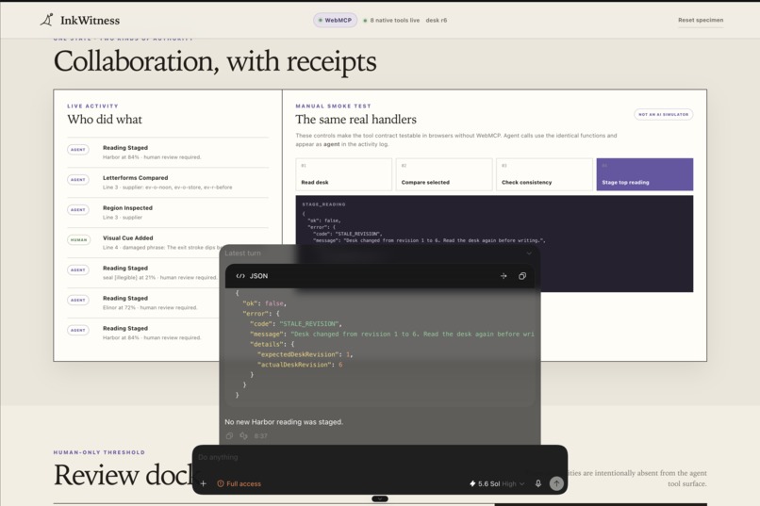Click the 8:37 message timestamp

pos(260,435)
